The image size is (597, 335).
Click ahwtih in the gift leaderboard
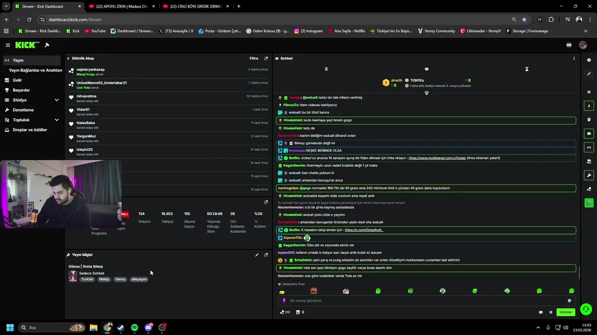coord(396,80)
